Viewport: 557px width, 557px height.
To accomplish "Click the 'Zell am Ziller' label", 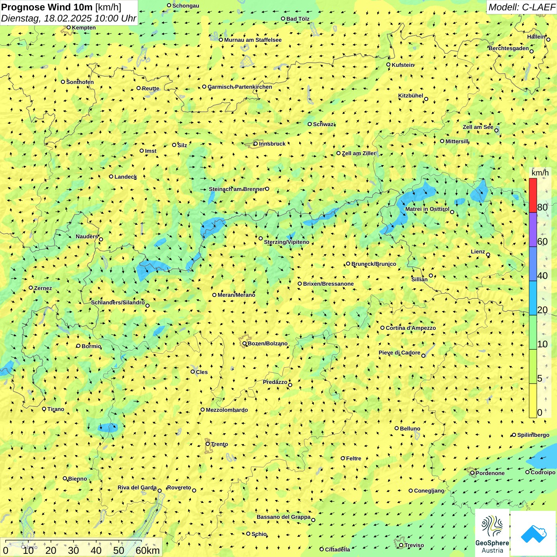I will [x=359, y=153].
